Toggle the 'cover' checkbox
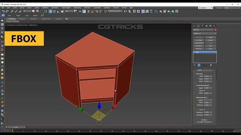The height and width of the screenshot is (135, 241). coord(204,110)
